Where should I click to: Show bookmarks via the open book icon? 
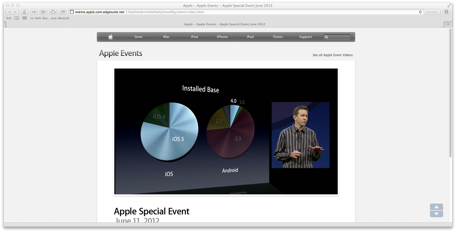pos(17,18)
